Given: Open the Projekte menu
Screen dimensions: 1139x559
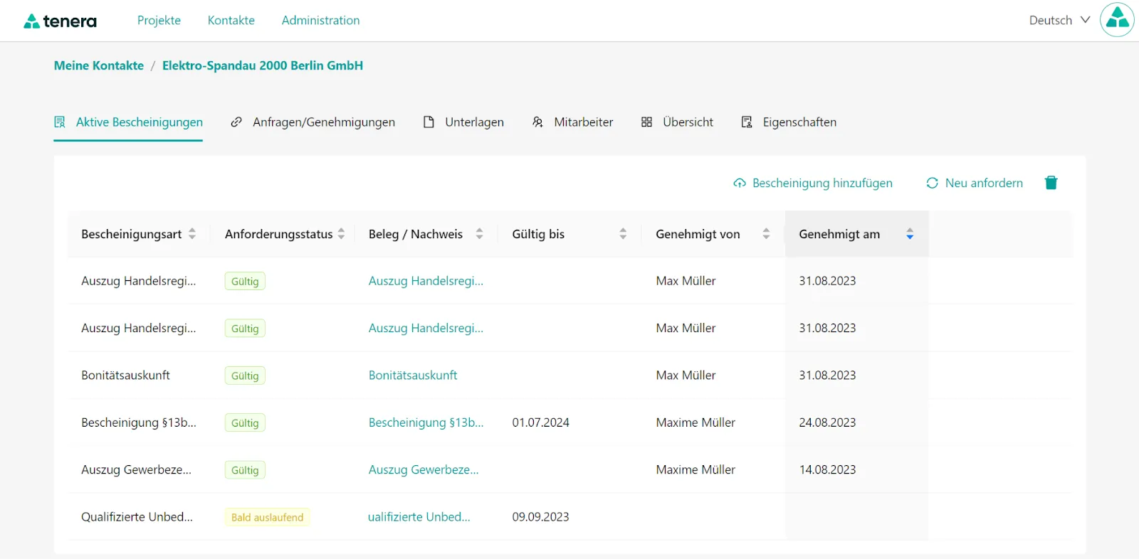Looking at the screenshot, I should [x=159, y=21].
